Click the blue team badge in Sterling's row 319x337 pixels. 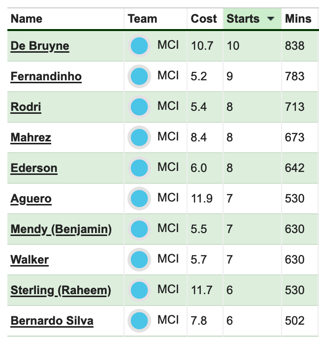click(139, 290)
